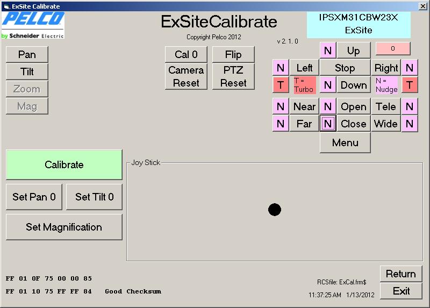Click the Pelco logo
The image size is (430, 308).
tap(33, 25)
